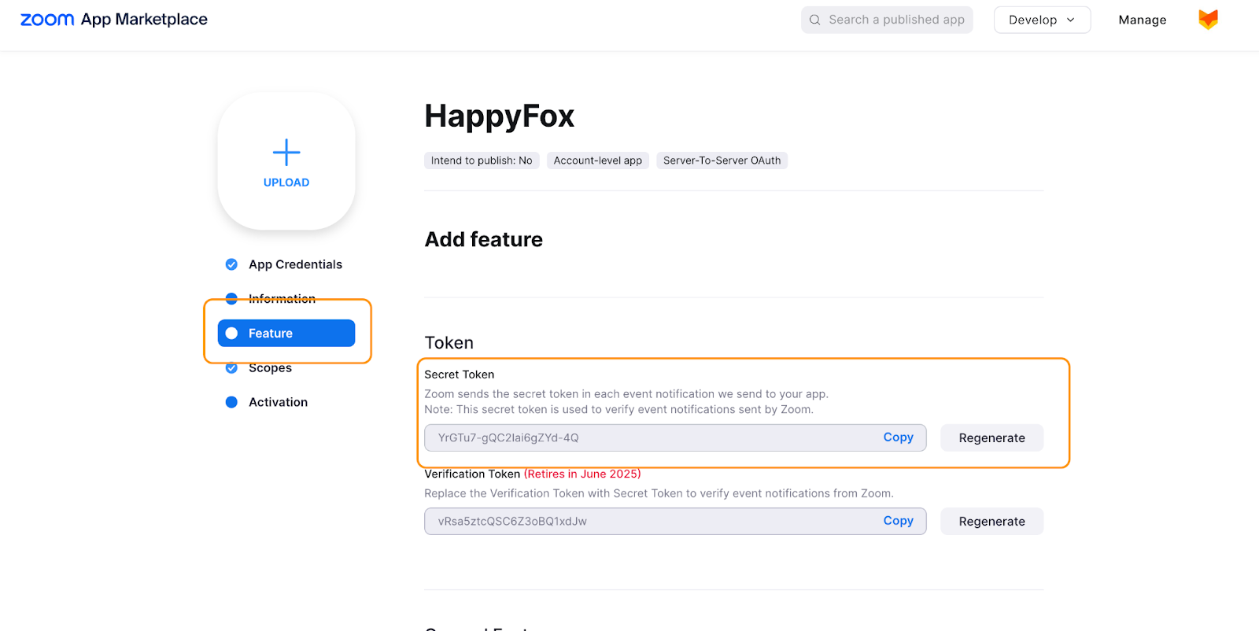Click the search magnifier icon

pyautogui.click(x=815, y=20)
